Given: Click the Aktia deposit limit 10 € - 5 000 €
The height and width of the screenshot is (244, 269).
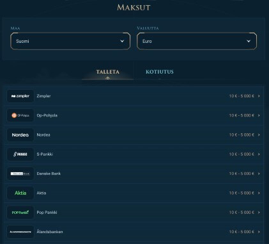Looking at the screenshot, I should pos(242,193).
